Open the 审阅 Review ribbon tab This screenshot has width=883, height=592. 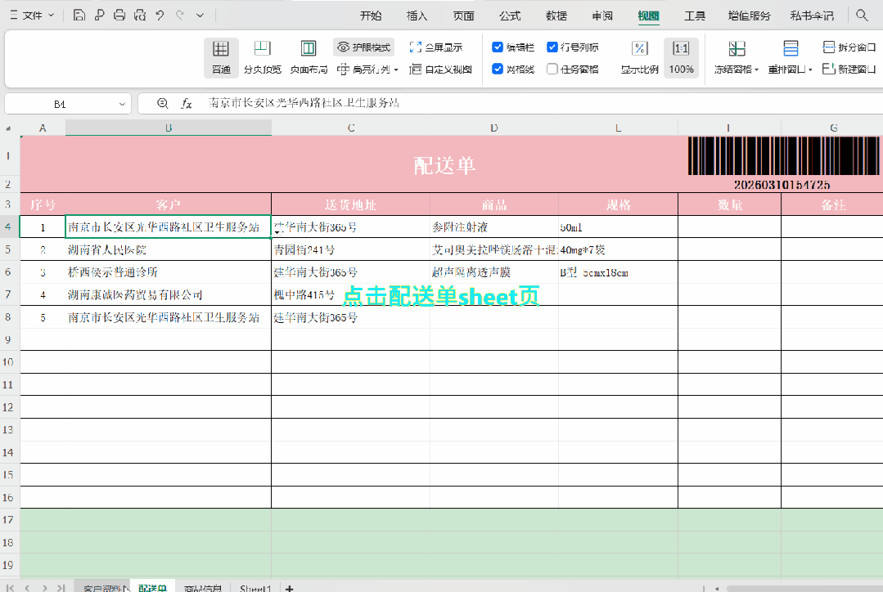pyautogui.click(x=602, y=16)
